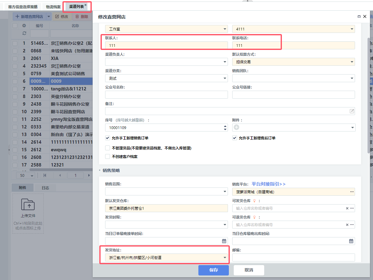Click the refresh icon in grid header

click(24, 33)
